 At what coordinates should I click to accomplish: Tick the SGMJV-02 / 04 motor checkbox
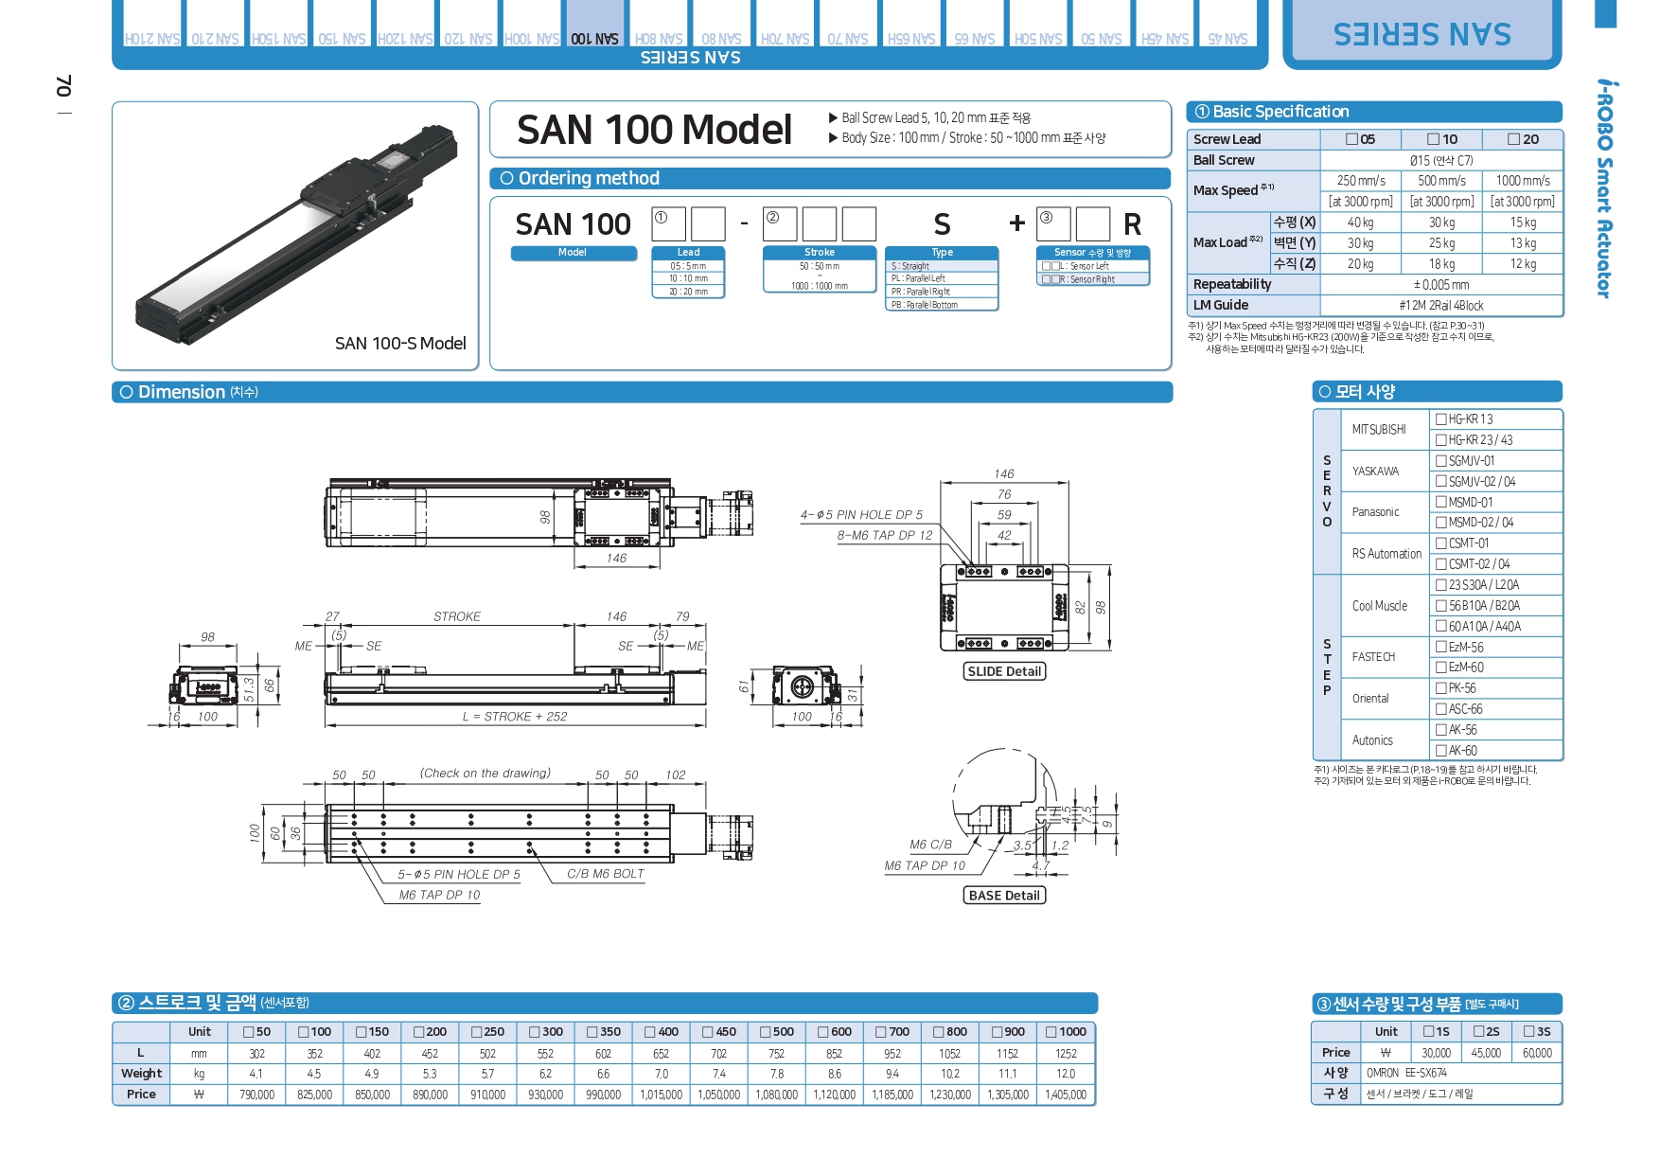(x=1440, y=481)
